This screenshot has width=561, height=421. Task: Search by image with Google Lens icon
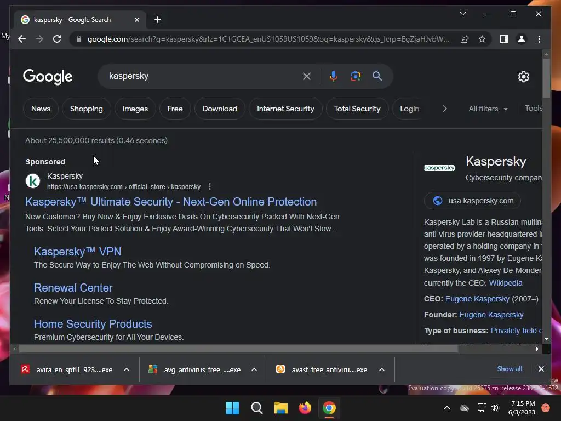[x=355, y=76]
